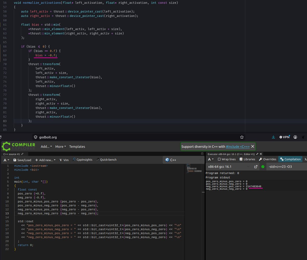The width and height of the screenshot is (307, 260).
Task: Click the 'return 0;' line in editor
Action: click(x=26, y=245)
